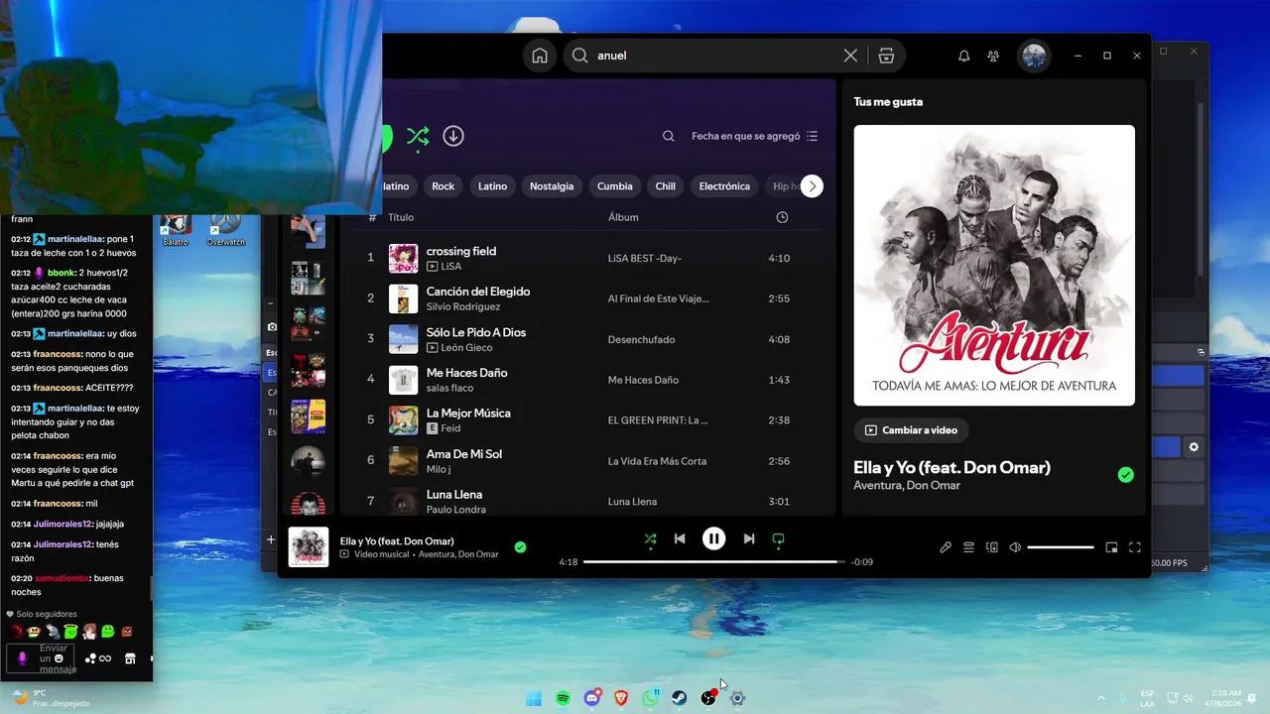Select the Electrónica filter chip

point(724,186)
